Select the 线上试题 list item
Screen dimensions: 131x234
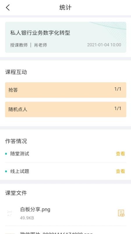pyautogui.click(x=66, y=171)
